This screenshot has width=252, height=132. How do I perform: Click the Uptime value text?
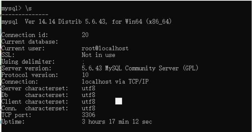click(x=117, y=122)
